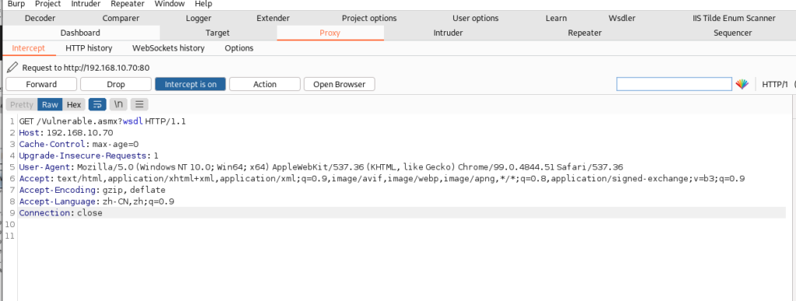Click the Upgrade-Insecure-Requests header line
Image resolution: width=796 pixels, height=301 pixels.
[x=89, y=156]
